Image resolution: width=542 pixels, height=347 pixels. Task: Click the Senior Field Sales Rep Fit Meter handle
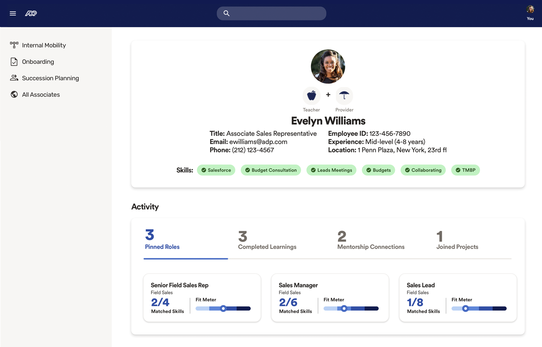[223, 308]
